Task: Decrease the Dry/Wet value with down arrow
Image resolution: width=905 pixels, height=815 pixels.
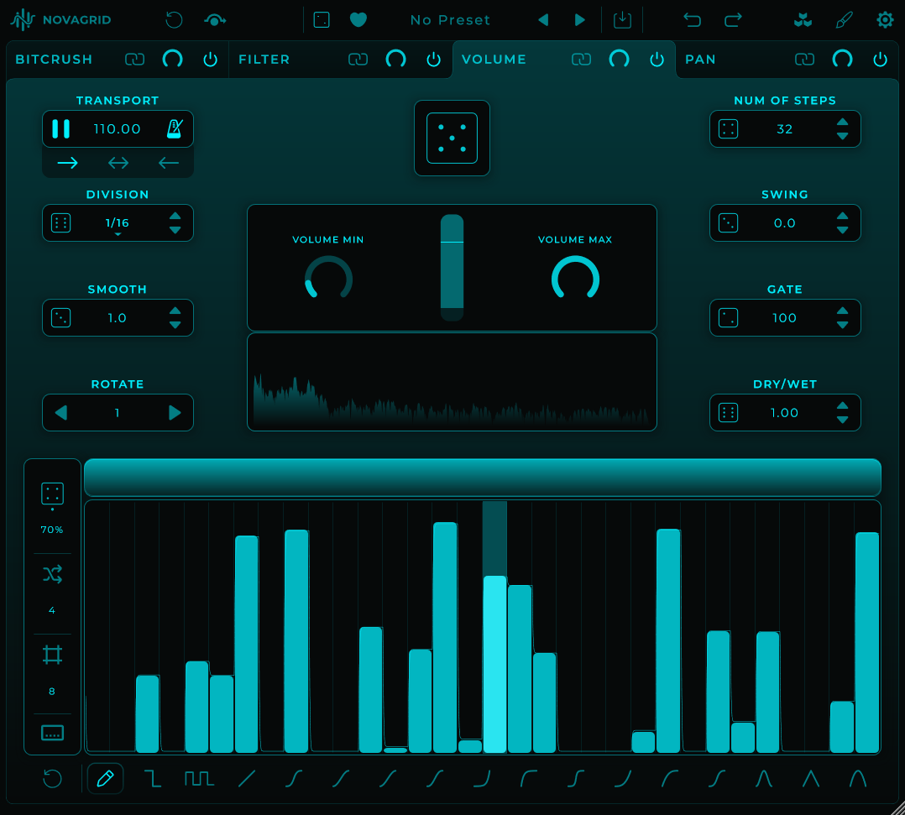Action: 843,421
